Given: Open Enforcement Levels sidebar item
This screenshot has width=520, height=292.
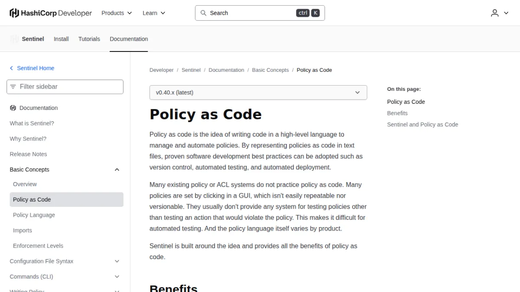Looking at the screenshot, I should (x=38, y=246).
